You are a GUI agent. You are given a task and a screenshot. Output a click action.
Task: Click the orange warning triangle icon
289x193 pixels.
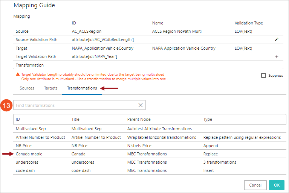pos(18,75)
